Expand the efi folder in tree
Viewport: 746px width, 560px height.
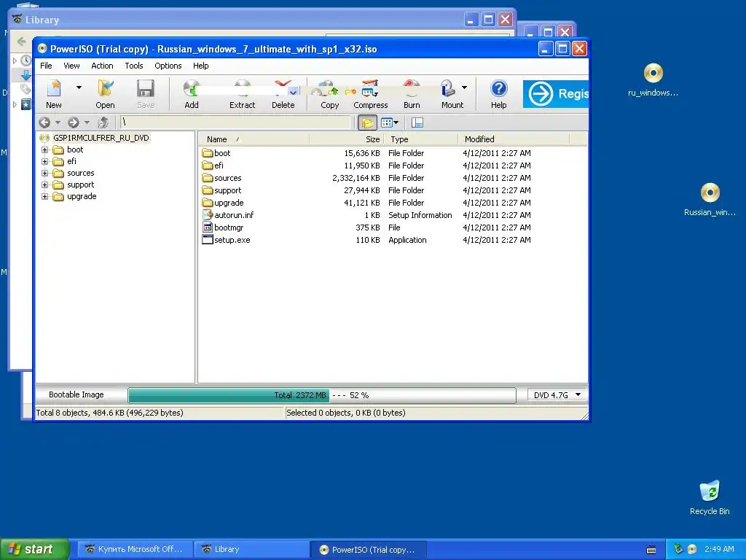coord(44,161)
